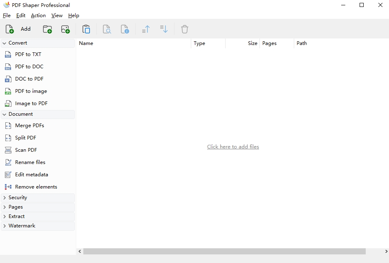Image resolution: width=389 pixels, height=263 pixels.
Task: Select the 'Edit metadata' label
Action: pos(31,175)
